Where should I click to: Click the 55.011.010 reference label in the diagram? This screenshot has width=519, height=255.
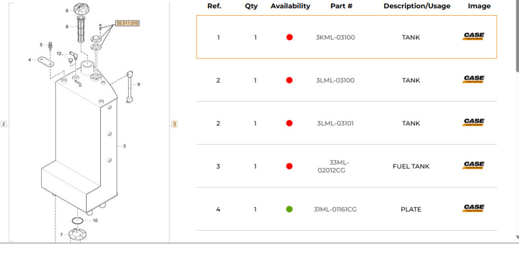[127, 23]
